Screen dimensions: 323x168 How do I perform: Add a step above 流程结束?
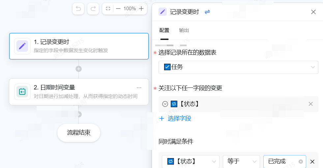pos(78,115)
